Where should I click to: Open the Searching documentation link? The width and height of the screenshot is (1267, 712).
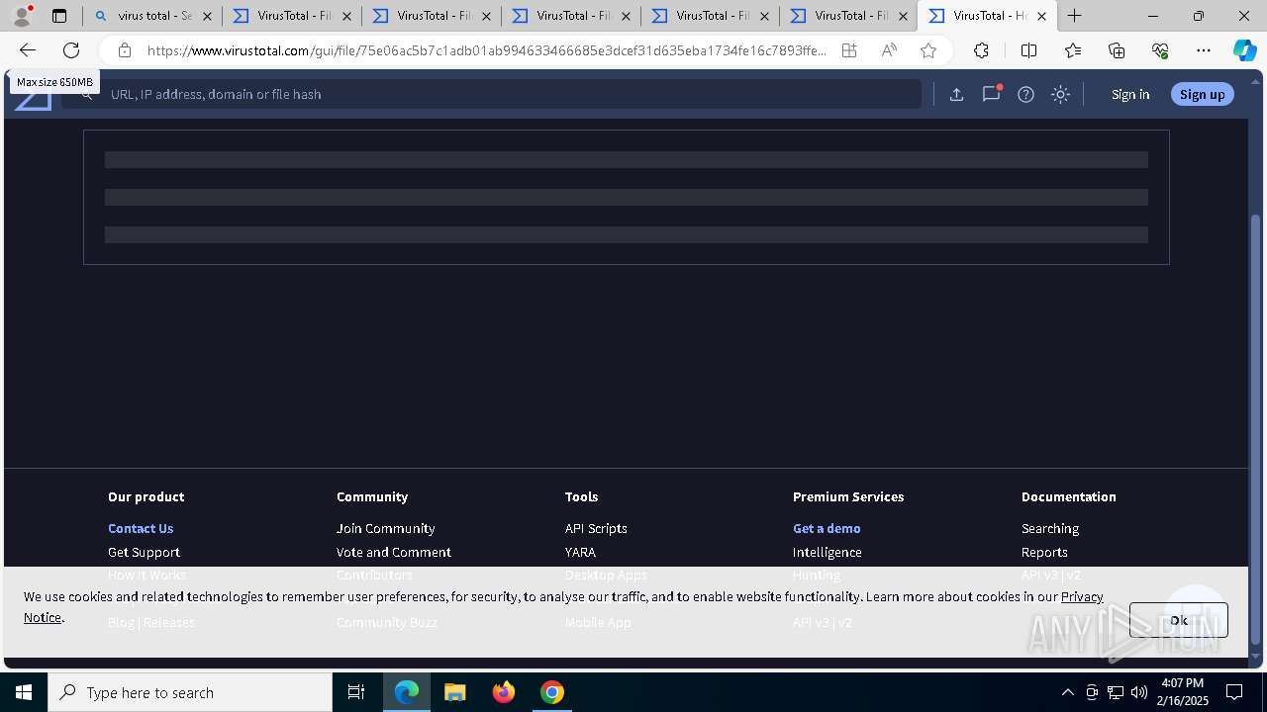[x=1050, y=528]
